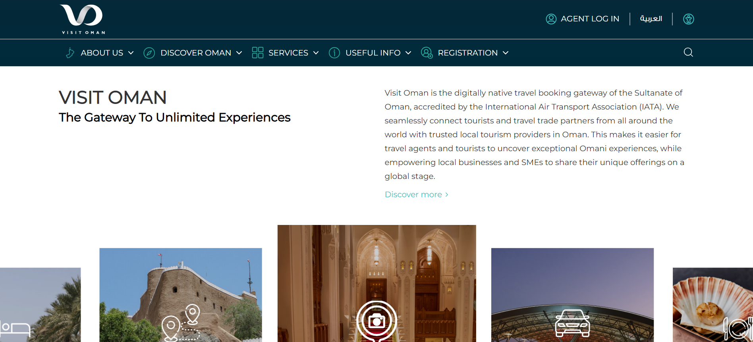
Task: Expand the Registration chevron
Action: pos(505,53)
